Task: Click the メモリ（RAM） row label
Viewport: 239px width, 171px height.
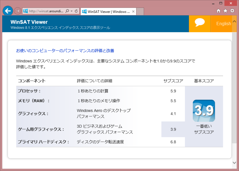Action: [34, 101]
